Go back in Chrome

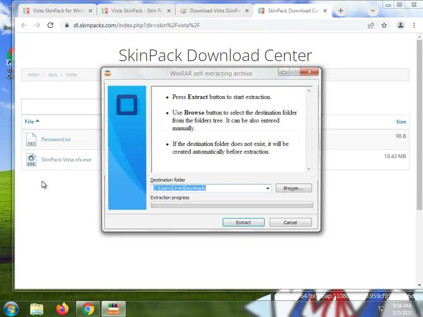(24, 25)
